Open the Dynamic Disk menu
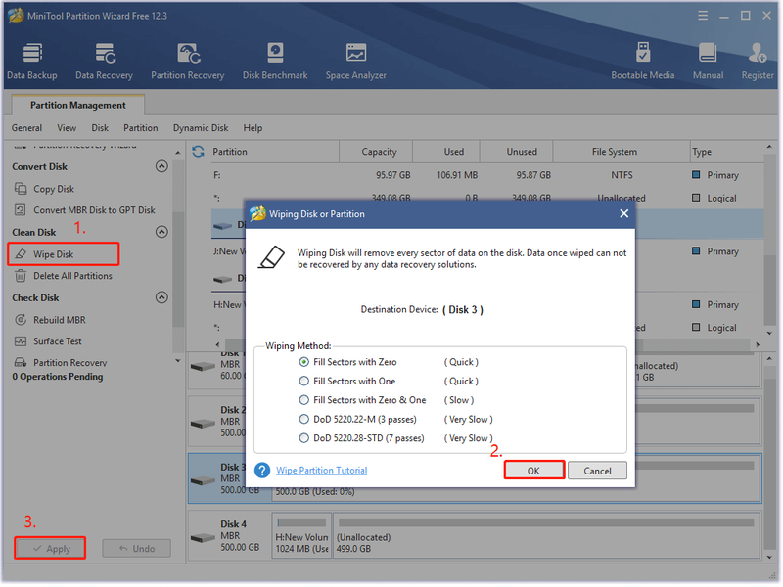The image size is (783, 587). coord(201,128)
